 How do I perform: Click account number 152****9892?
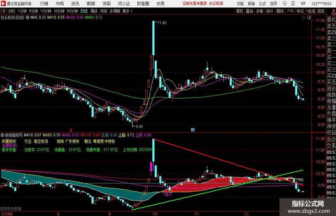coord(321,4)
